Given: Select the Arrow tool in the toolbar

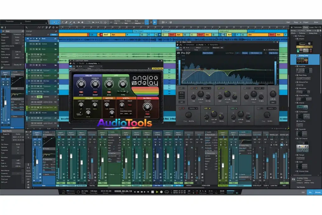Looking at the screenshot, I should [x=54, y=22].
